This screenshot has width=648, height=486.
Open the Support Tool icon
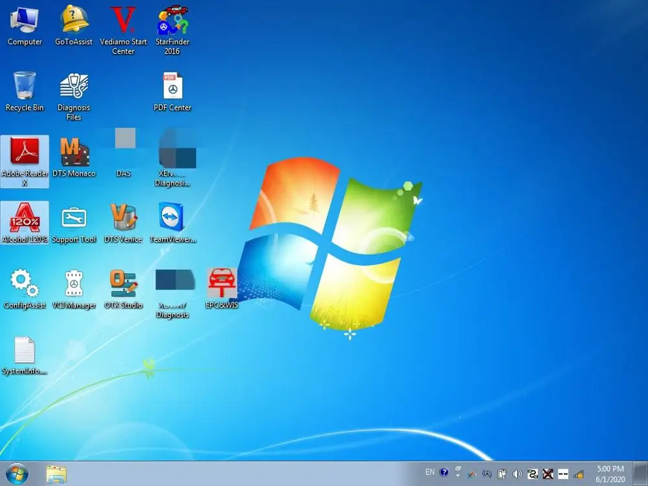74,218
